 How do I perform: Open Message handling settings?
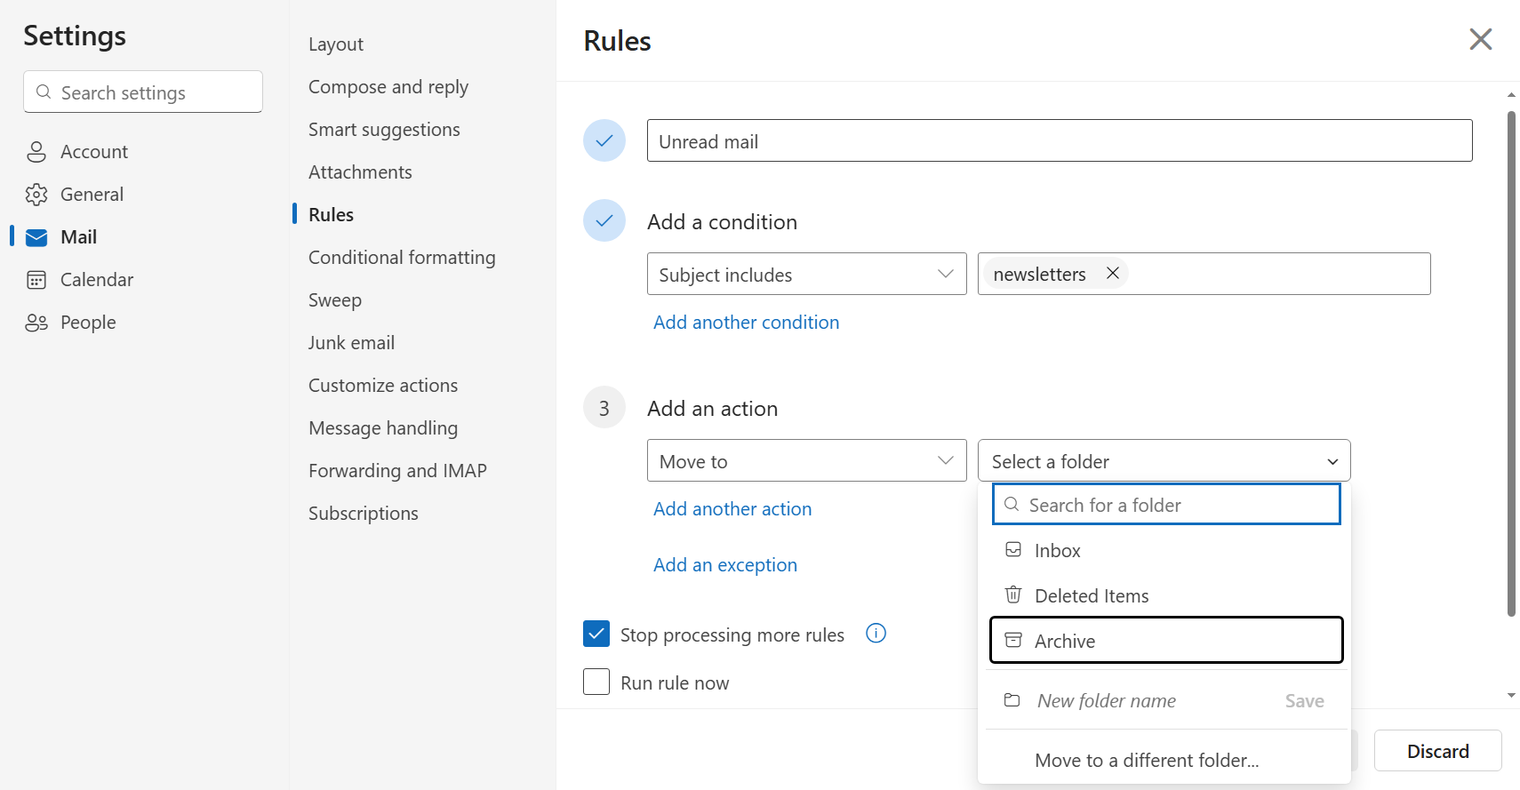point(383,428)
